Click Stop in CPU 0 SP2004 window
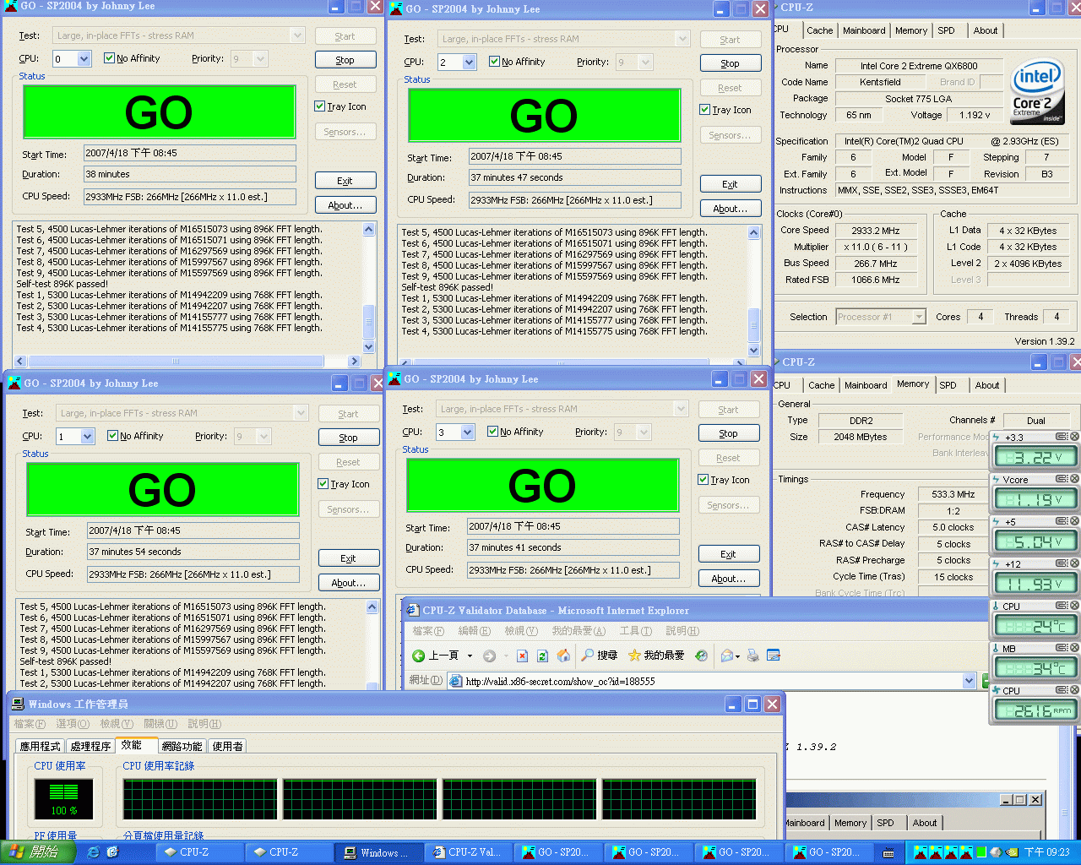 point(345,60)
